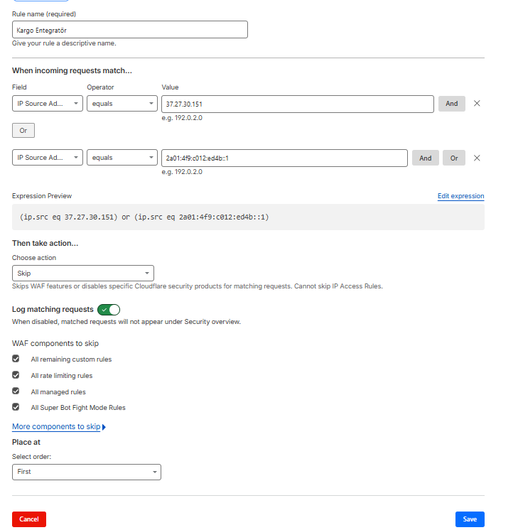Open the first row Operator dropdown
Screen dimensions: 518x530
(122, 104)
